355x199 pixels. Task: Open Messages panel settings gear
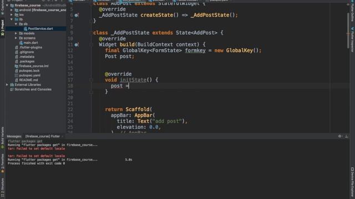click(340, 136)
